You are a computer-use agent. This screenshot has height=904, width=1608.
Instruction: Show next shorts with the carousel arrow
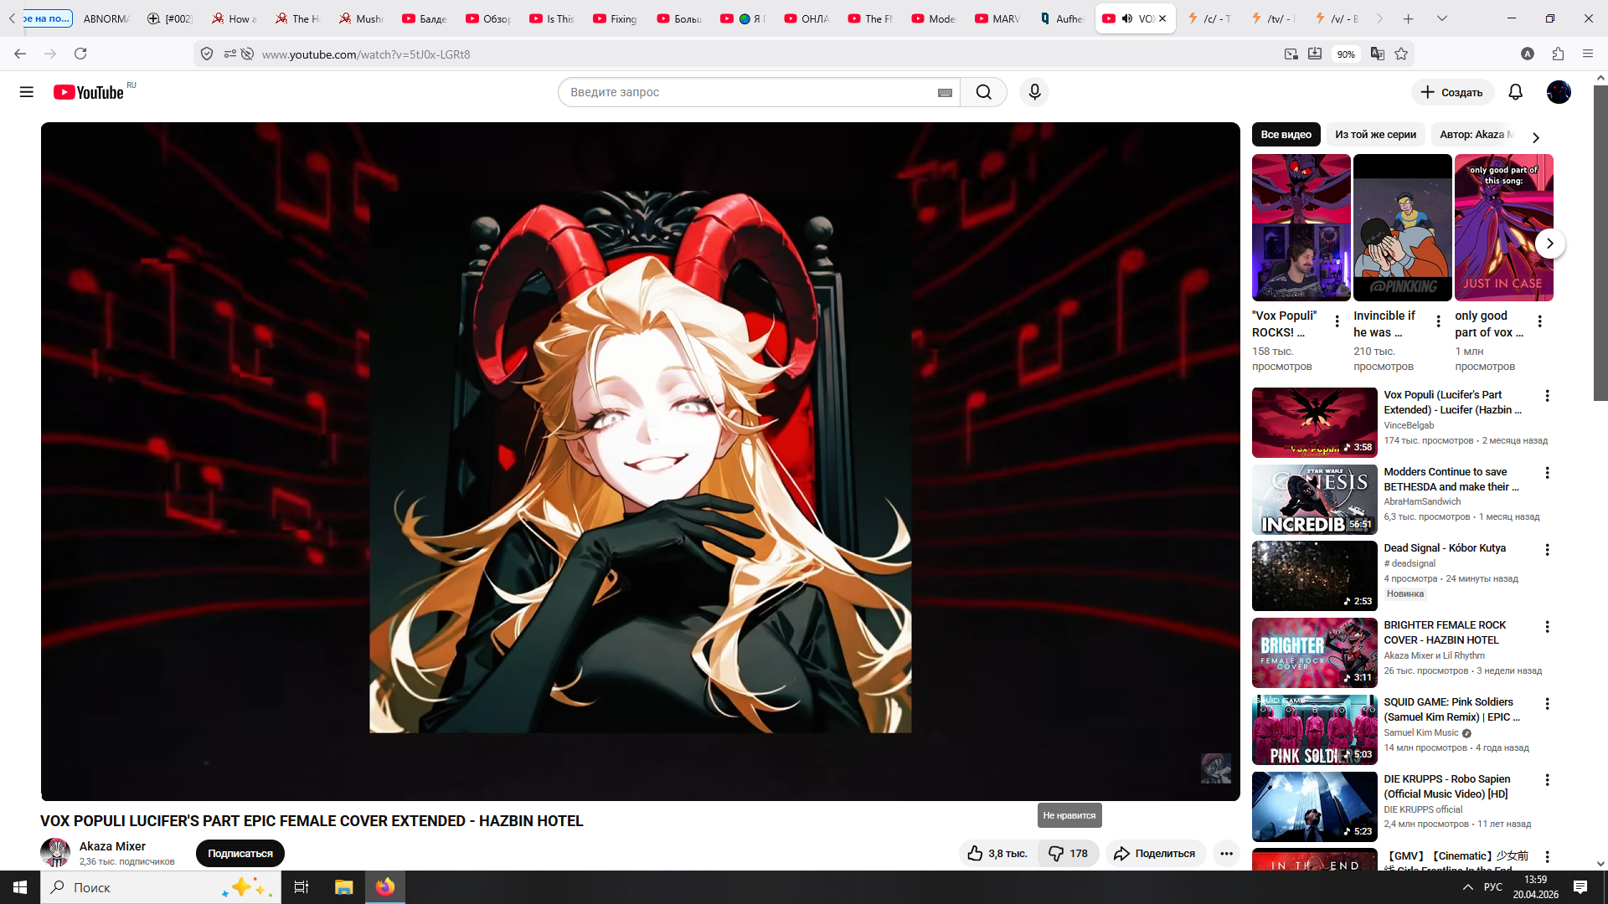click(x=1549, y=244)
